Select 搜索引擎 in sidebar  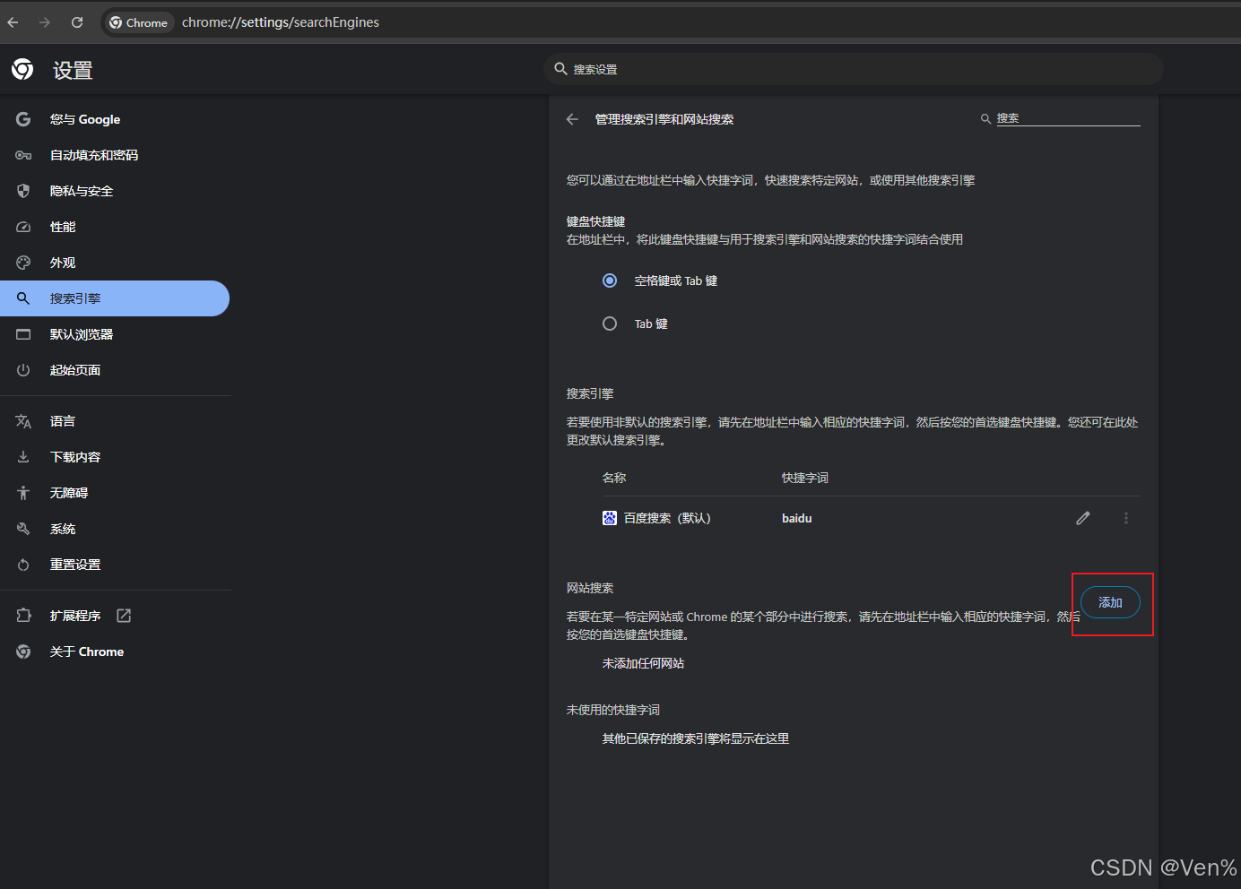point(115,298)
